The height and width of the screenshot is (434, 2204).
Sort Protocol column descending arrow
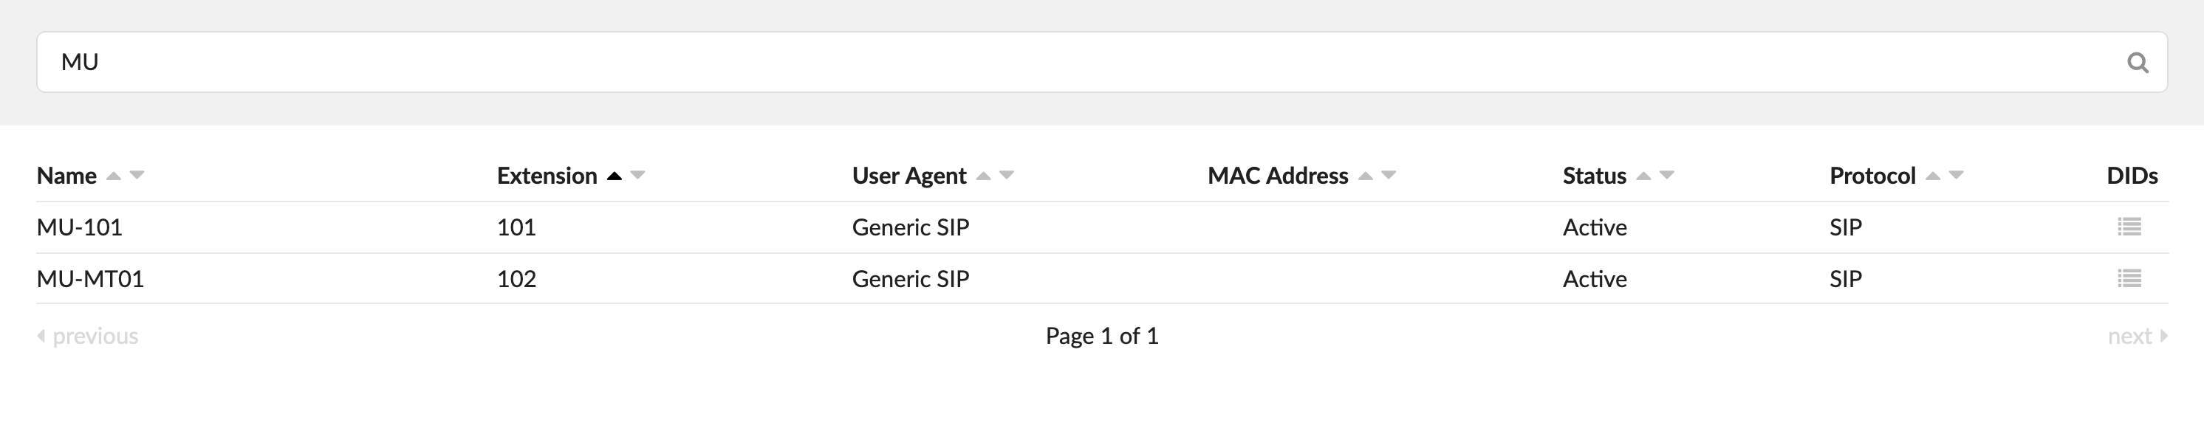click(1956, 175)
